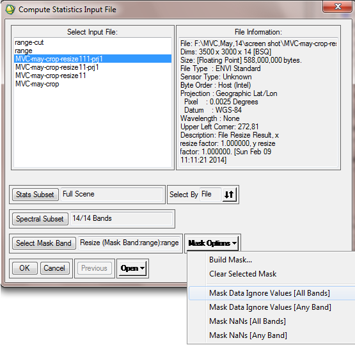Image resolution: width=355 pixels, height=345 pixels.
Task: Choose Build Mask... from the menu
Action: coord(230,260)
